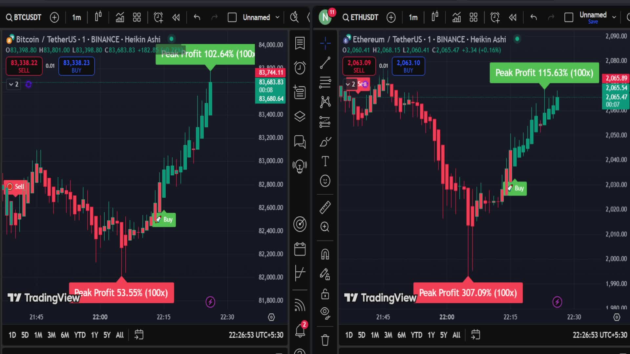Toggle magnet mode for drawings
Image resolution: width=630 pixels, height=354 pixels.
[x=325, y=254]
